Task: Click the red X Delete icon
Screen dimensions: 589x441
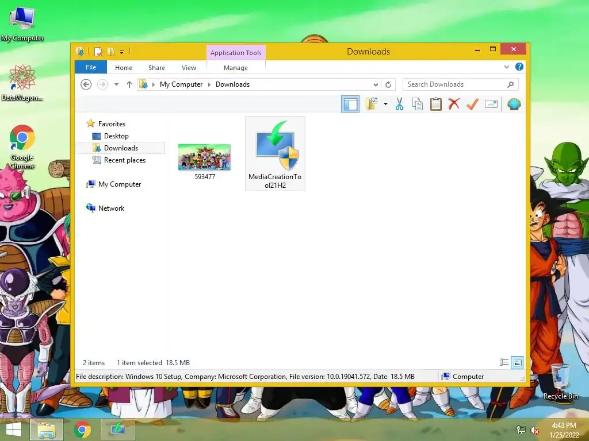Action: (454, 103)
